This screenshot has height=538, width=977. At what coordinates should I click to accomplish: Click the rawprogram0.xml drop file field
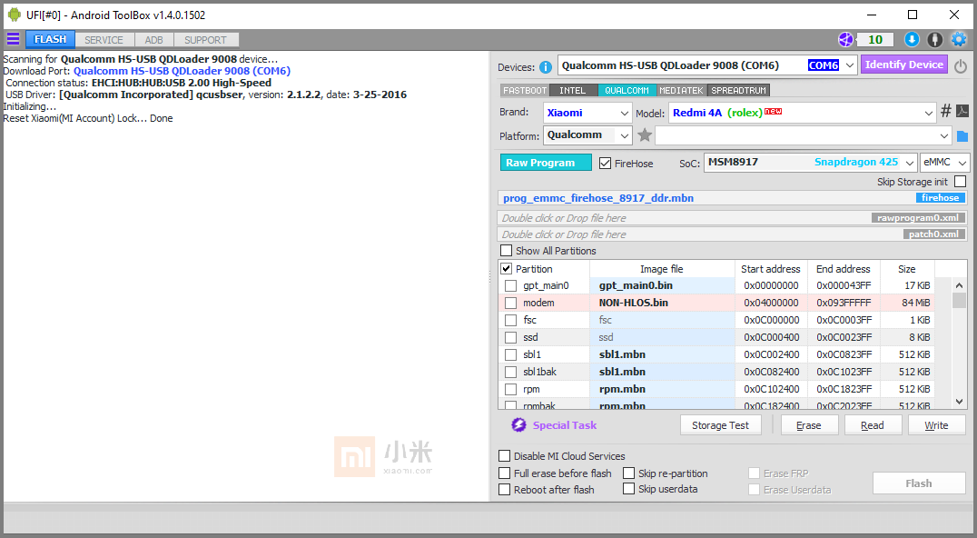pos(733,217)
